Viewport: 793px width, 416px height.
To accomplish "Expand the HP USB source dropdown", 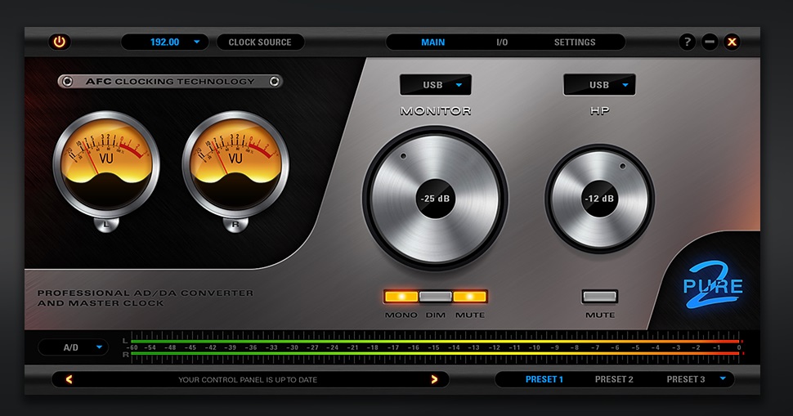I will click(599, 85).
